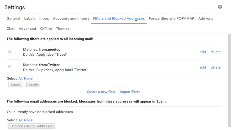Switch to the Themes tab
The image size is (235, 131).
tap(63, 29)
